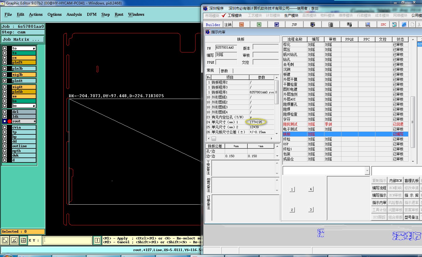Viewport: 422px width, 257px height.
Task: Expand the rout layer feature indicator
Action: point(35,121)
